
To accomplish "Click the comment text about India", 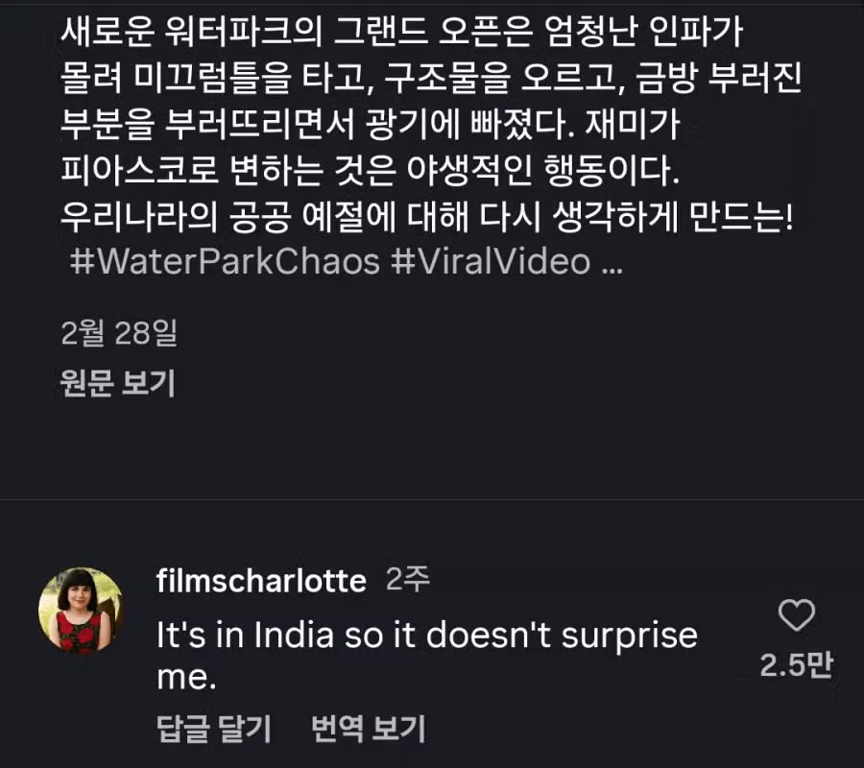I will 426,635.
